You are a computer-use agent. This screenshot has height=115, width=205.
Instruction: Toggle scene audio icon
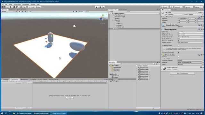coord(22,11)
